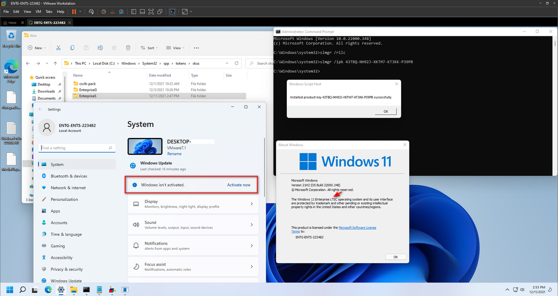Image resolution: width=558 pixels, height=296 pixels.
Task: Click Find a setting search box
Action: point(77,148)
